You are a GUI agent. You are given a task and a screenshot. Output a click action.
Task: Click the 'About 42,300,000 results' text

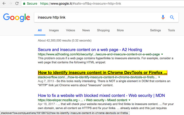point(64,41)
